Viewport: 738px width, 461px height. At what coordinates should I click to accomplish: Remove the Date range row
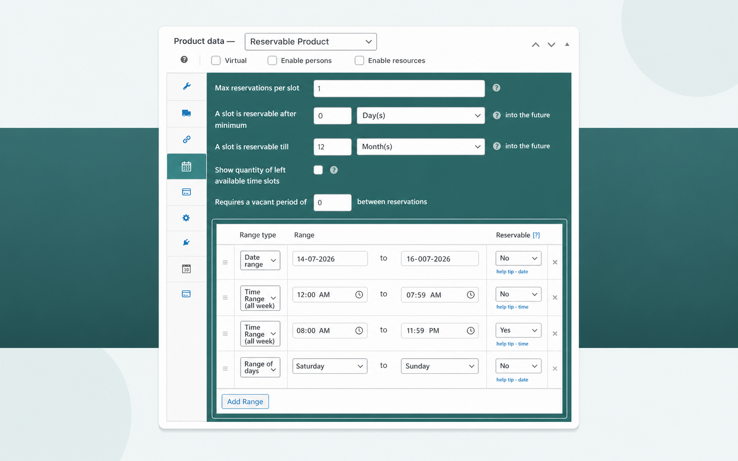(555, 263)
